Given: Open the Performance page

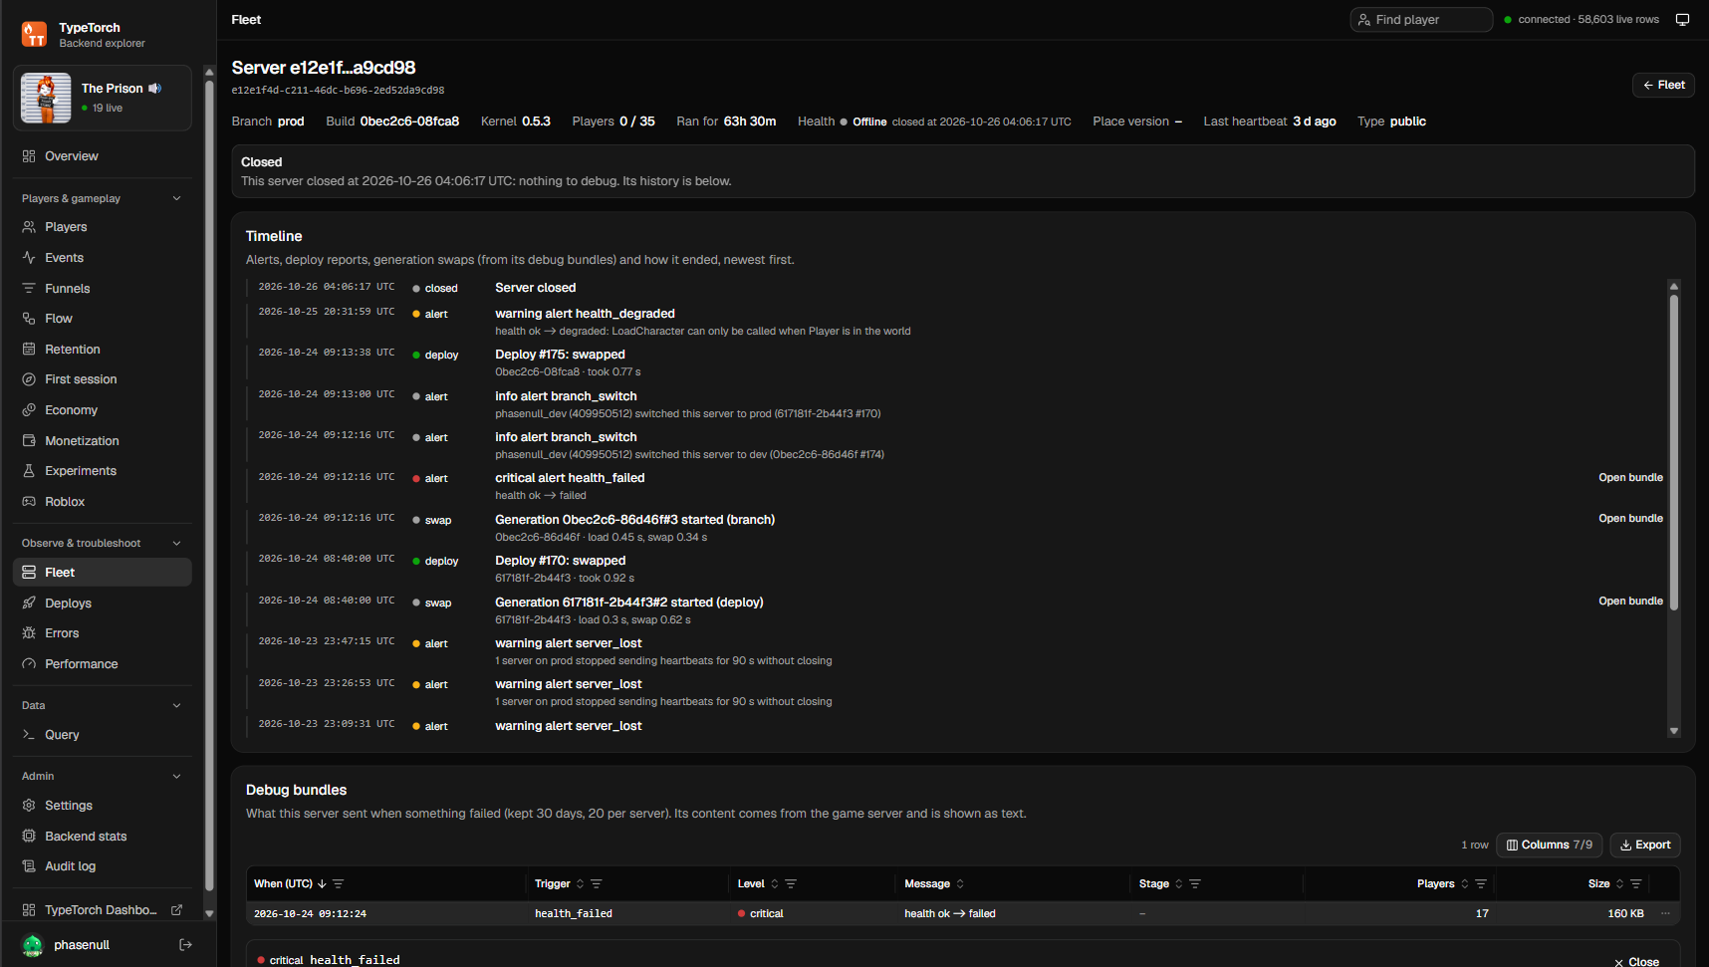Looking at the screenshot, I should click(103, 664).
